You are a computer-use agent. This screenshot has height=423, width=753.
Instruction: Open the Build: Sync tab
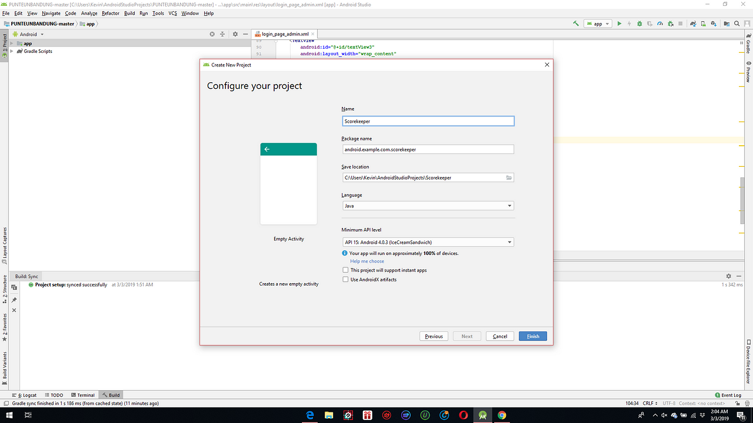(x=26, y=276)
